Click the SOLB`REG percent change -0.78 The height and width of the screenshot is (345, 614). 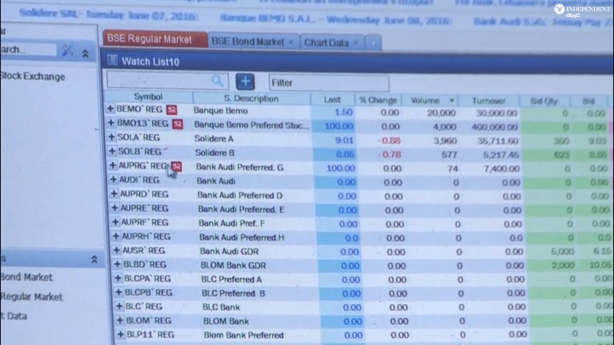390,154
